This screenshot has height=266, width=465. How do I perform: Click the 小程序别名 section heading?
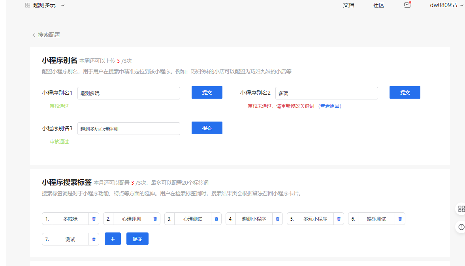pyautogui.click(x=59, y=60)
